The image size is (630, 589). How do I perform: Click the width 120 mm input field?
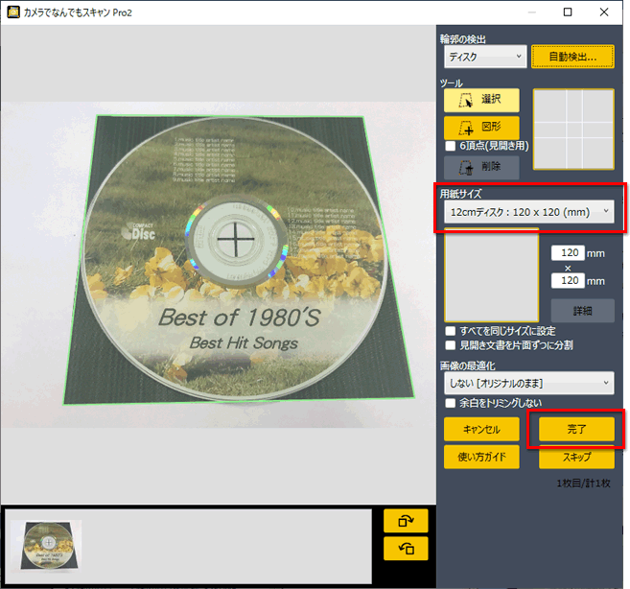click(568, 253)
